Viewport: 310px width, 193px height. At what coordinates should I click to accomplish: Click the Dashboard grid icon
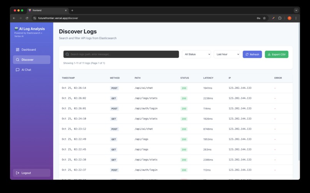pyautogui.click(x=18, y=50)
